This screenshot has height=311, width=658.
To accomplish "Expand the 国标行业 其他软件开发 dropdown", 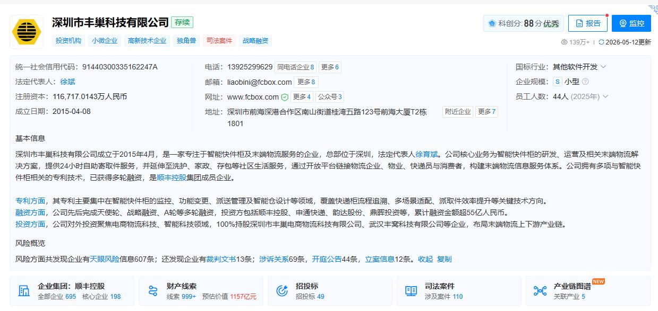I will [603, 67].
